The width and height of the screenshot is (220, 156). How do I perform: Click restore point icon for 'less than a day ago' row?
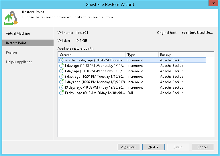pos(61,60)
